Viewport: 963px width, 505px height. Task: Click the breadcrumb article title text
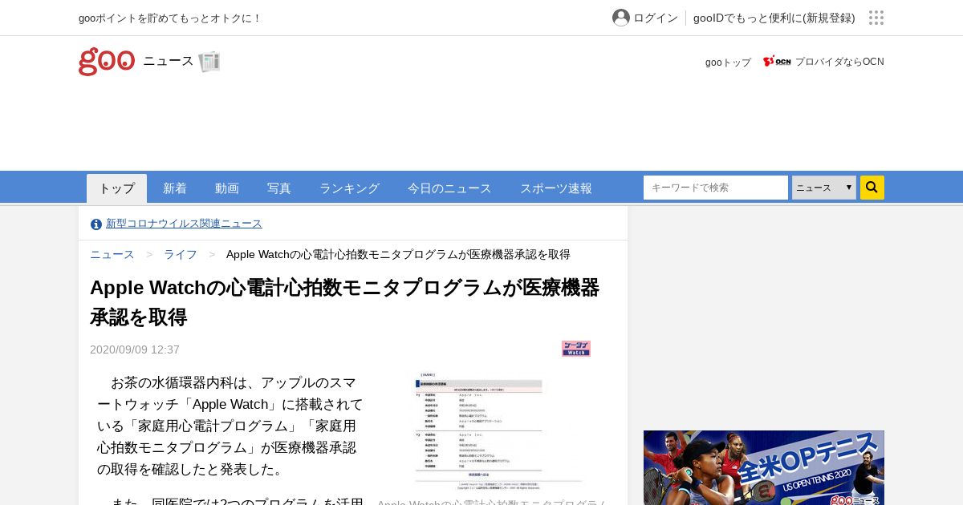click(x=398, y=254)
